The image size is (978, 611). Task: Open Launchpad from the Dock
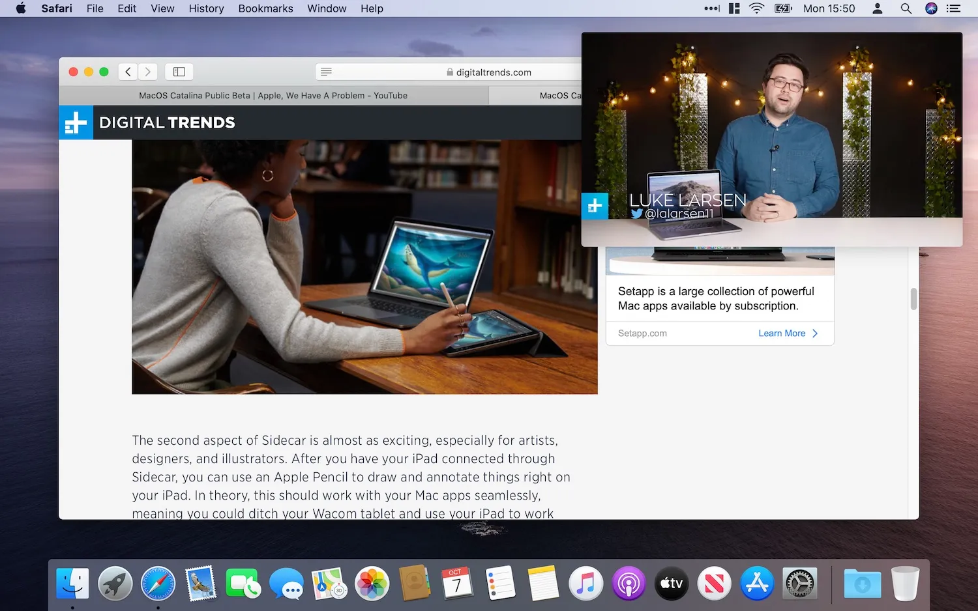click(x=115, y=584)
